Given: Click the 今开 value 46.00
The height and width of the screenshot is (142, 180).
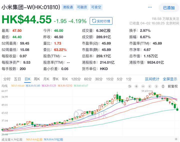Looking at the screenshot, I should tap(58, 31).
